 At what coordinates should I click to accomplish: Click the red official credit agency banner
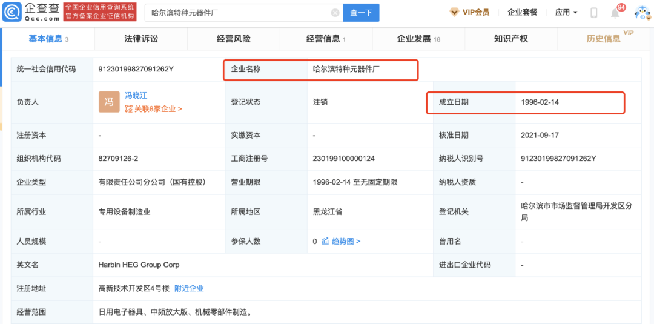tap(100, 13)
